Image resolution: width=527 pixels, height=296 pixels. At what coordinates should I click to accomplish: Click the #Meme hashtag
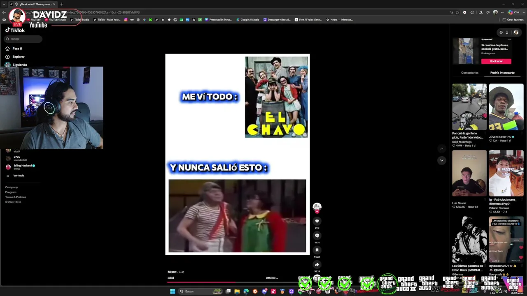271,278
